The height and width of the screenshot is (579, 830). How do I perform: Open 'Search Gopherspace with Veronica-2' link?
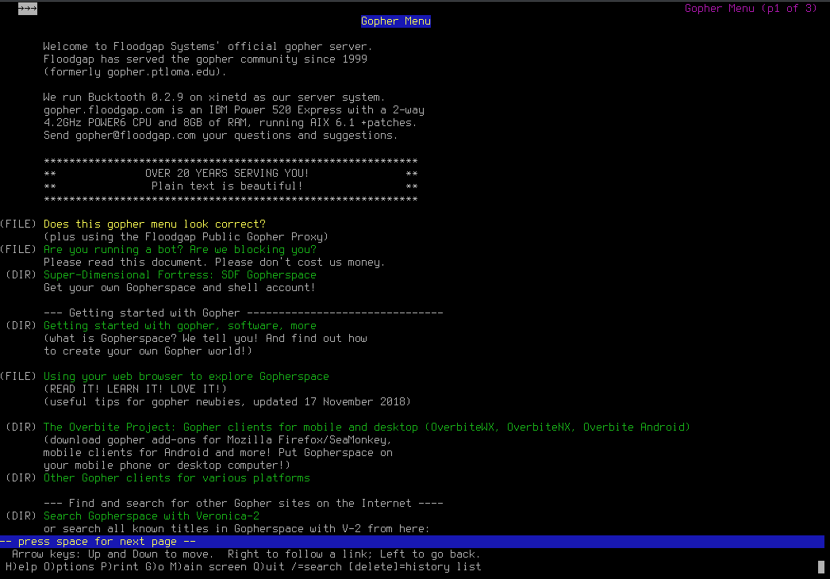click(152, 516)
